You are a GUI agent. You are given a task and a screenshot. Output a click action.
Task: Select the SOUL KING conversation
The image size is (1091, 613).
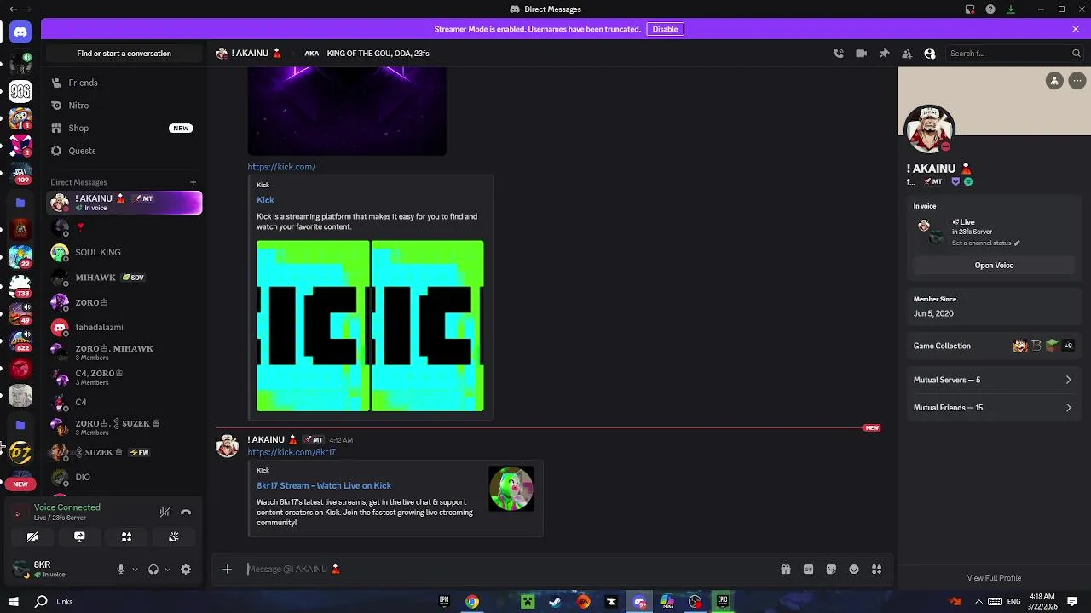click(x=124, y=252)
